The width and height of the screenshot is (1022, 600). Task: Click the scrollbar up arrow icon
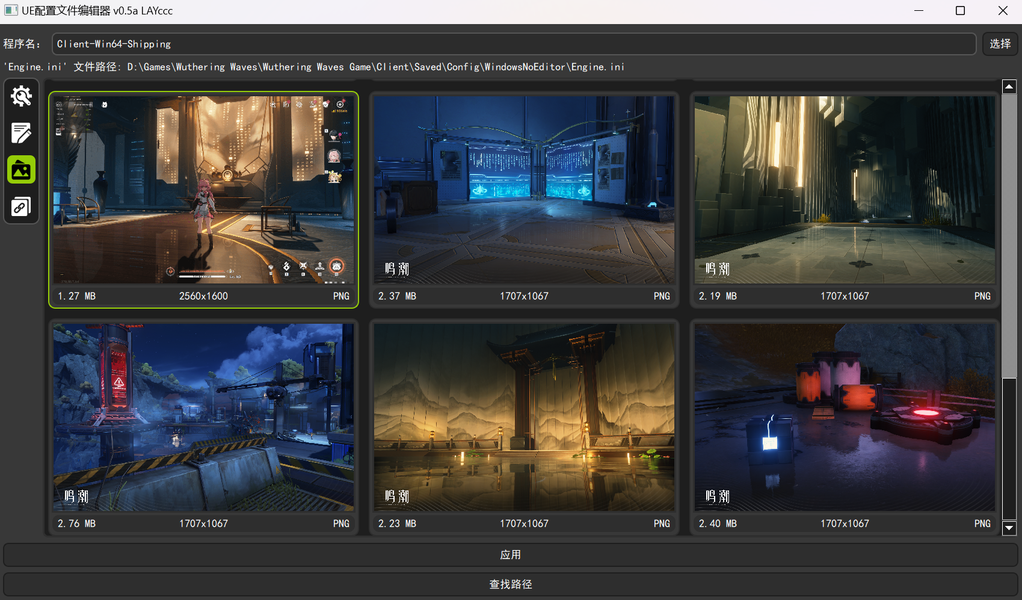coord(1009,86)
